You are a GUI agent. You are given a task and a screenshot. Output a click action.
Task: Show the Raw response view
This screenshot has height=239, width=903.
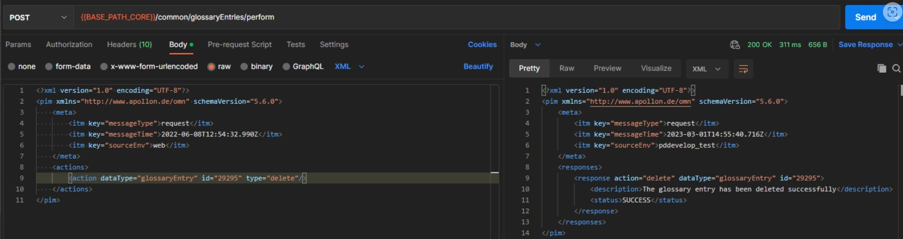(x=566, y=68)
